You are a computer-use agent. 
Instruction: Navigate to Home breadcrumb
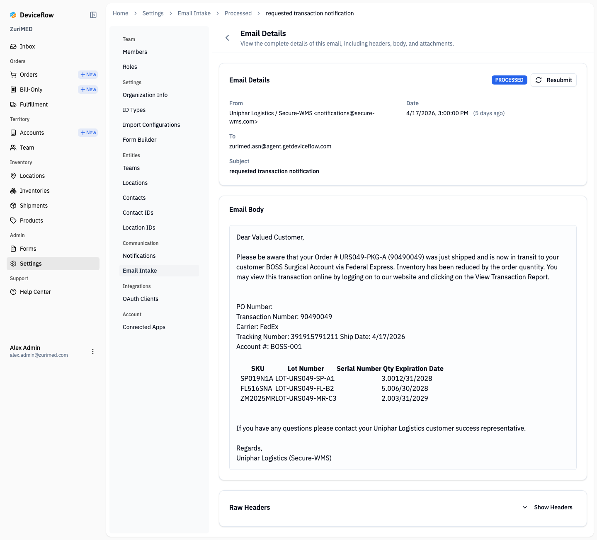click(x=121, y=13)
